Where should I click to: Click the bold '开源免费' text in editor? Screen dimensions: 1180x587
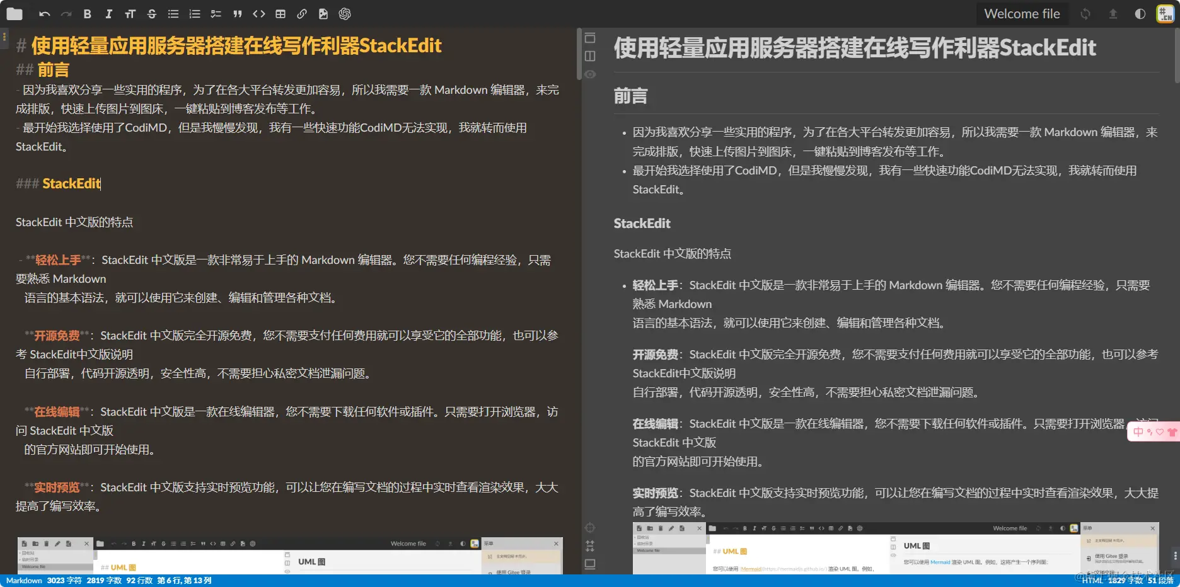tap(57, 336)
